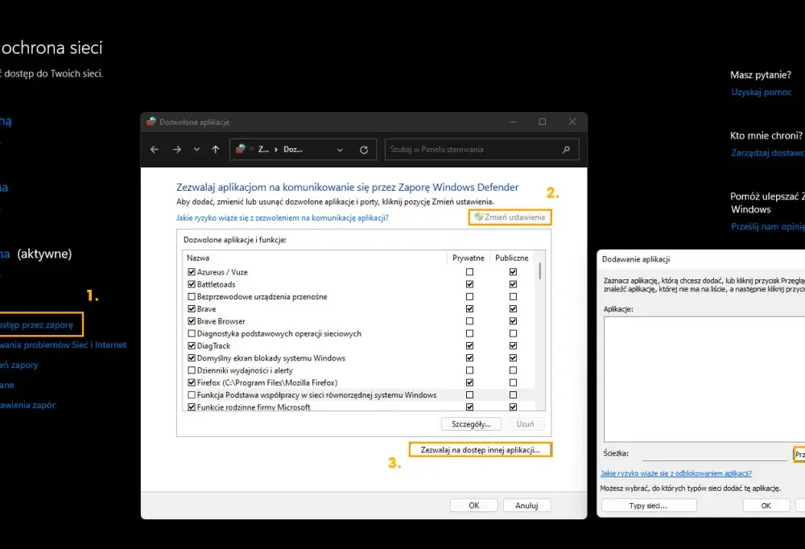Check Publiczne for Firefox row

pyautogui.click(x=513, y=382)
